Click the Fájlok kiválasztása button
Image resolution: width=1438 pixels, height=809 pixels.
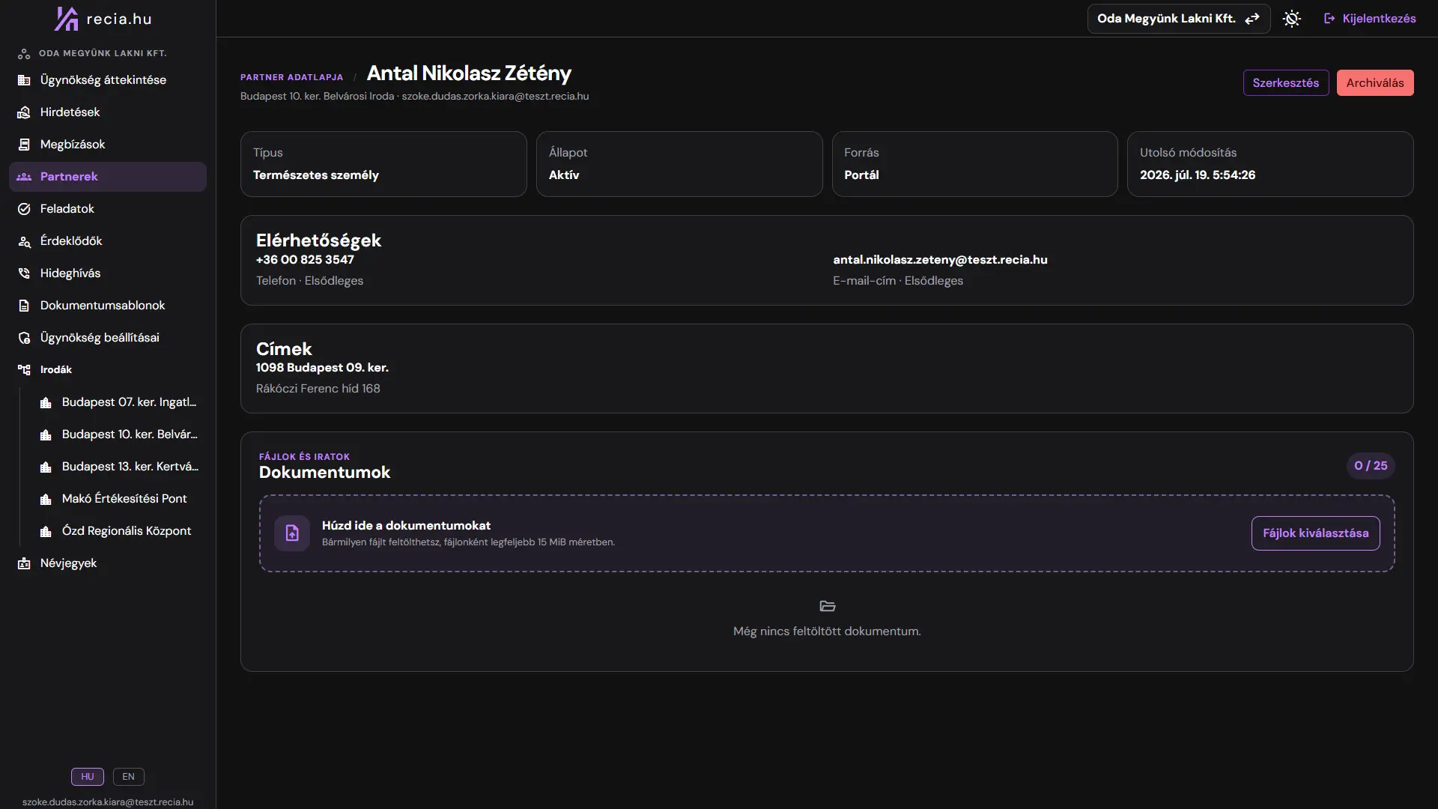click(x=1315, y=533)
